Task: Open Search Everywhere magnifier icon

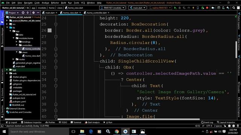Action: (x=233, y=8)
